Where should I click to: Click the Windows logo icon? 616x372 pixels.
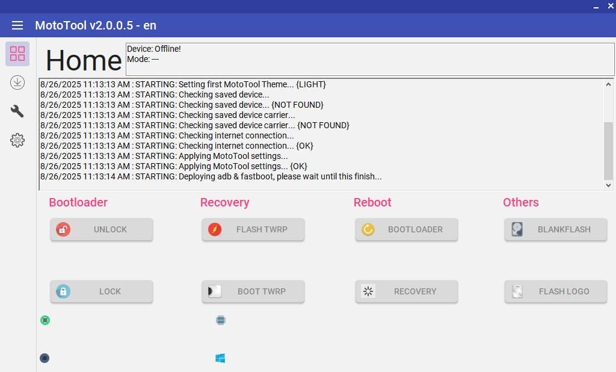(x=220, y=358)
